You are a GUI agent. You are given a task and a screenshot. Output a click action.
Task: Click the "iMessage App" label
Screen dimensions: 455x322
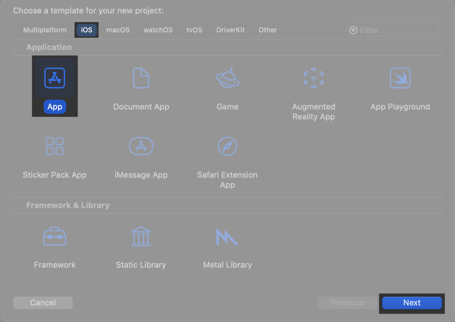pyautogui.click(x=141, y=175)
